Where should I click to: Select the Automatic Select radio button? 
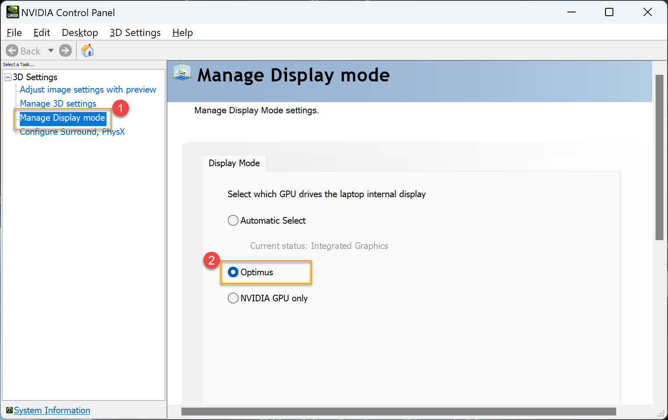[x=233, y=220]
